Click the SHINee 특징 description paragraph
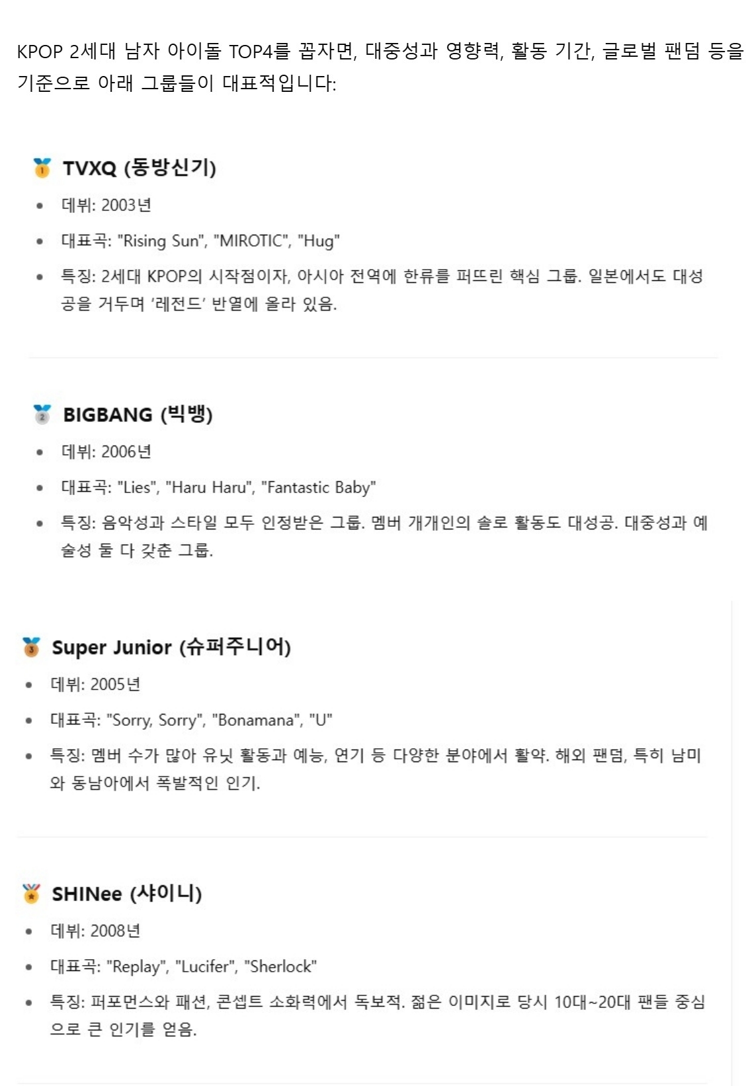 tap(377, 1015)
